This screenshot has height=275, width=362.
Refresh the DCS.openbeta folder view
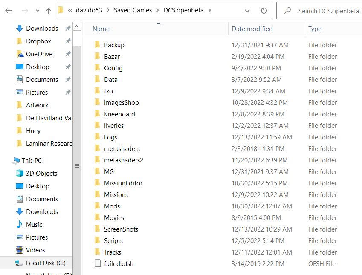click(264, 11)
